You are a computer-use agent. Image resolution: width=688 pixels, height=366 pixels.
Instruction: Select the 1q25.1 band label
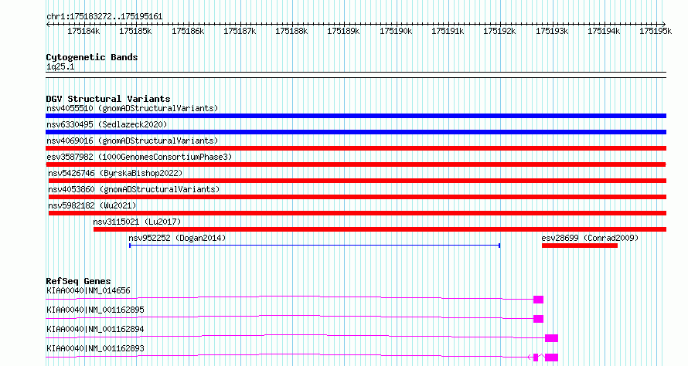(60, 67)
